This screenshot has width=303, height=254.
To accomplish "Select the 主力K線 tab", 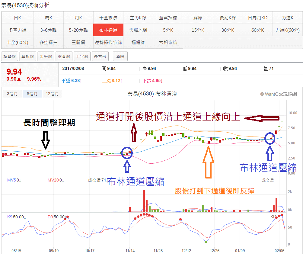I will pos(138,18).
